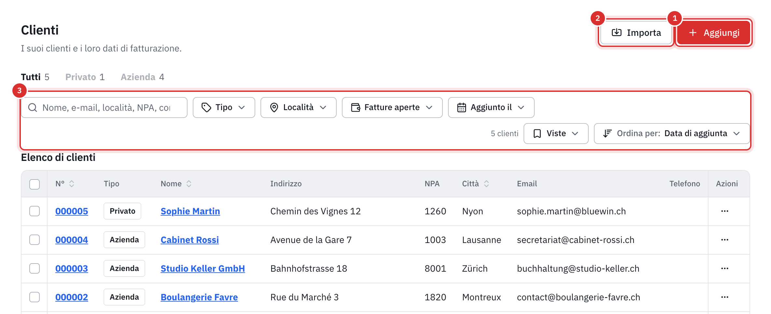Switch to the Azienda tab
771x314 pixels.
click(x=143, y=77)
